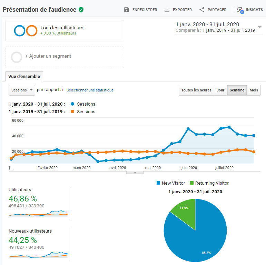
Task: Click the '46,86 %' users value
Action: [x=23, y=198]
